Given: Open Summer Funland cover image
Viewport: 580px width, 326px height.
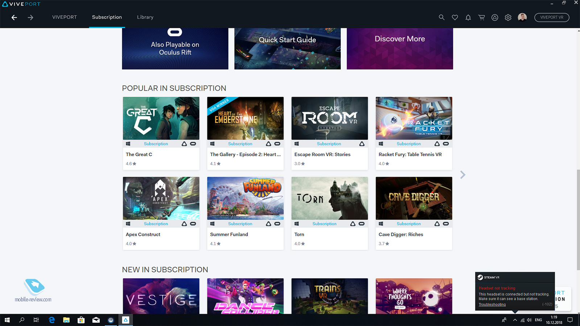Looking at the screenshot, I should click(x=245, y=198).
